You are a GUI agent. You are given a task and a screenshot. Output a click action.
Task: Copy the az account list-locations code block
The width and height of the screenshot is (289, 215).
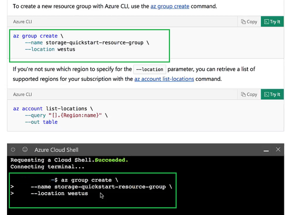(x=249, y=95)
